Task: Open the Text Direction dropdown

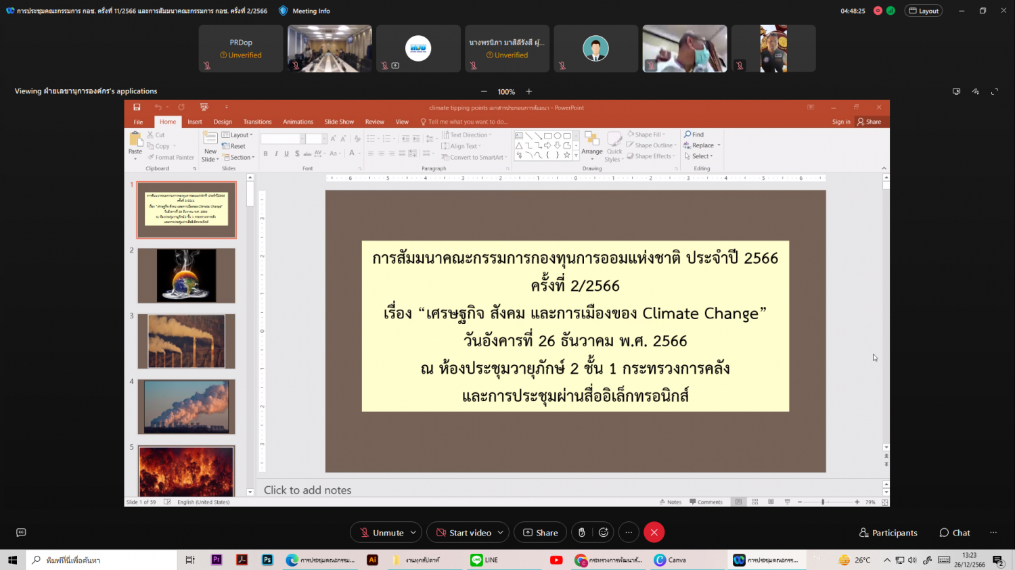Action: pos(467,135)
